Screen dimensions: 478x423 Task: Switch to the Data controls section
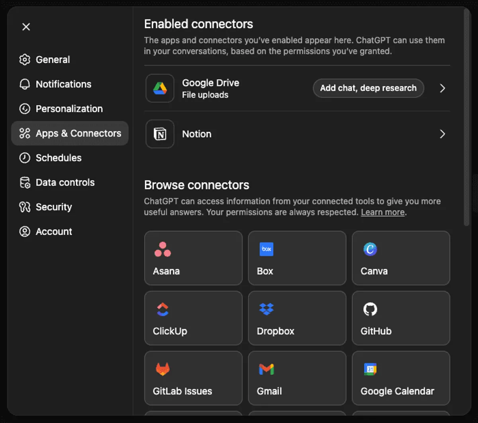point(65,182)
